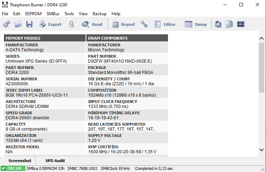Open the Backup menu

(99, 14)
